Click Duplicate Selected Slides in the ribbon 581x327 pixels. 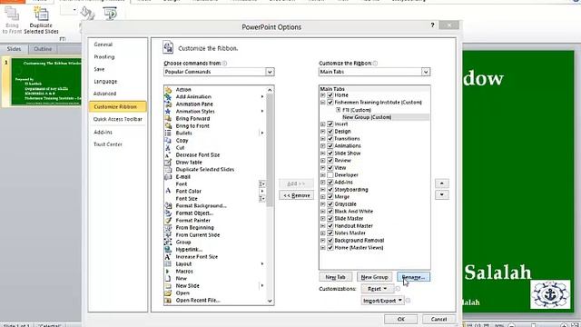point(41,21)
